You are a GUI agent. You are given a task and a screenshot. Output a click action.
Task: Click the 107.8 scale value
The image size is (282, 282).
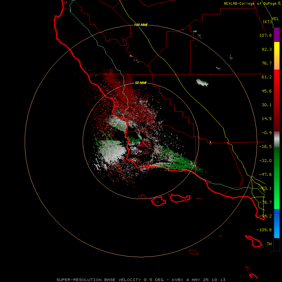coord(265,35)
